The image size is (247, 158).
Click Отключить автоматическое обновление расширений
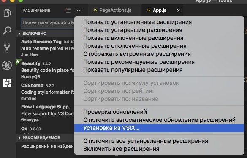[x=159, y=120]
